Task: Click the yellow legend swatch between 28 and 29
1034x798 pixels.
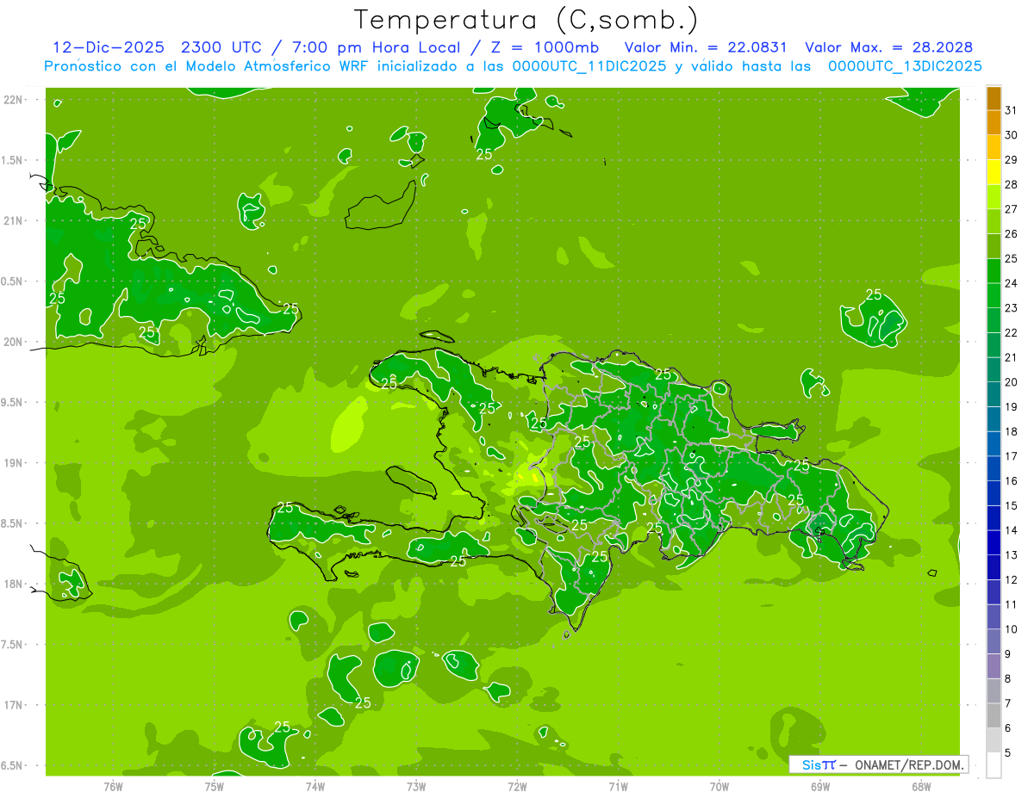Action: [994, 172]
